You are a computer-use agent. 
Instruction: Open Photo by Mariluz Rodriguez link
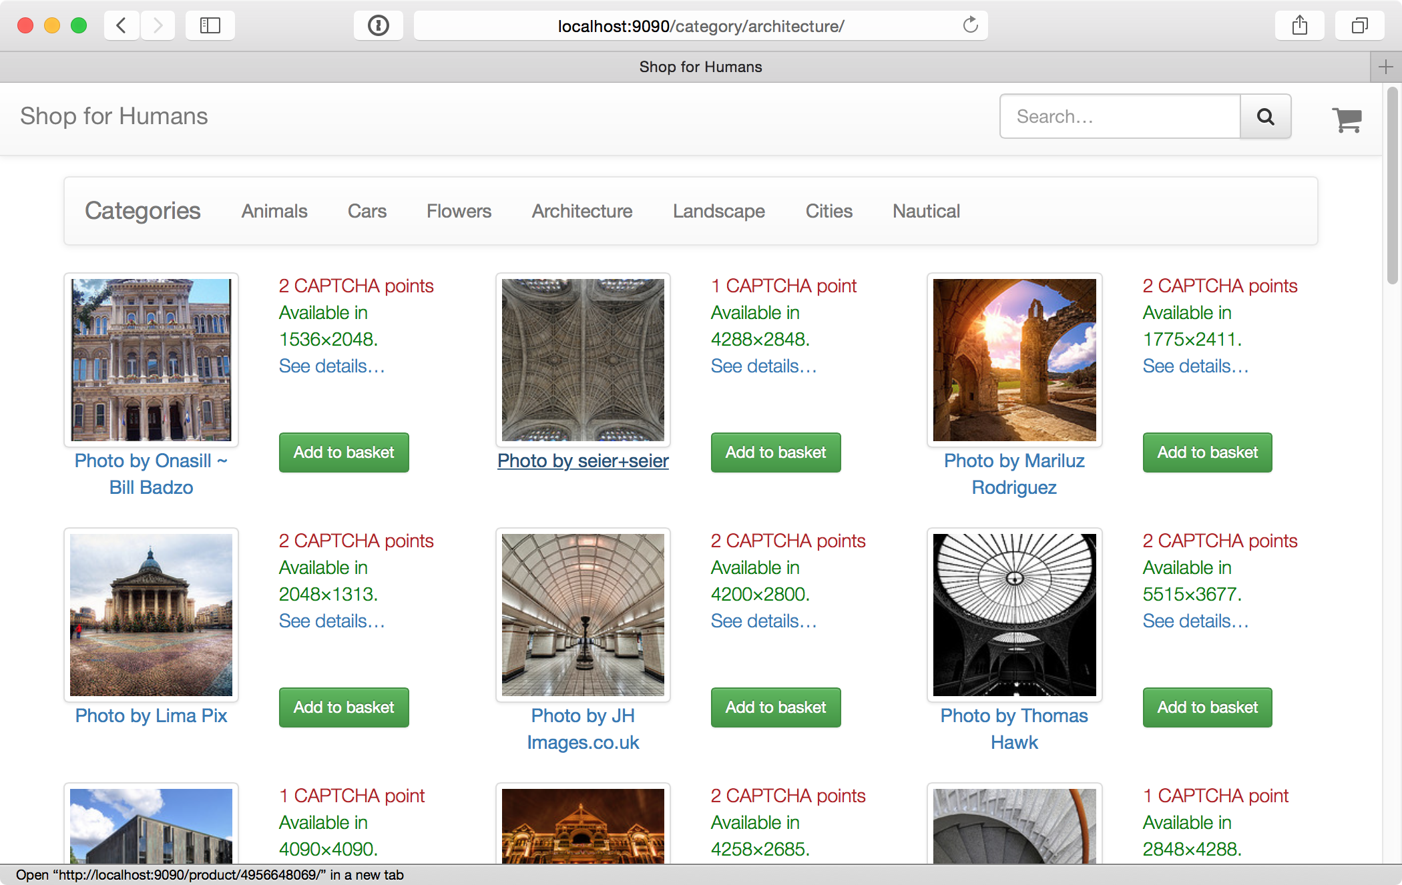1015,474
